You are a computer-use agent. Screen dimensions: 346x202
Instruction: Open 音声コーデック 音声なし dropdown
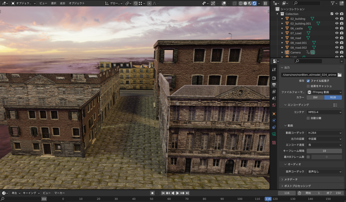tap(324, 171)
